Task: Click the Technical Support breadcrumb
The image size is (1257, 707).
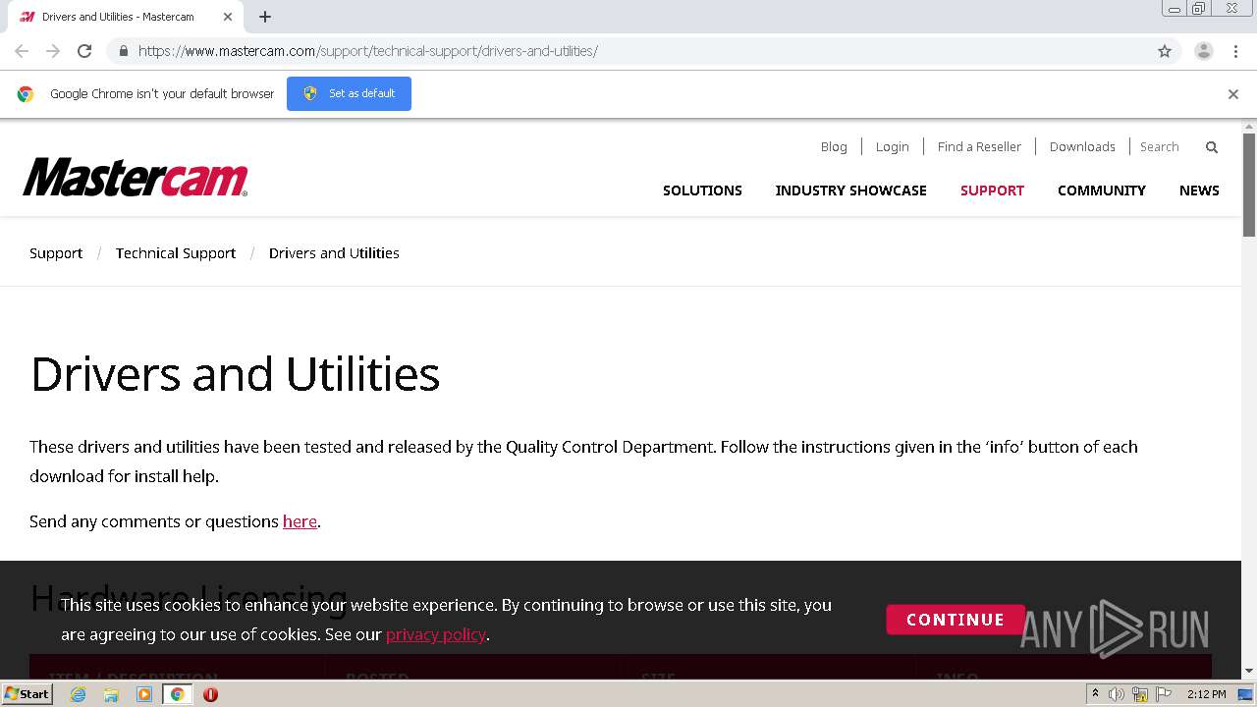Action: click(x=176, y=253)
